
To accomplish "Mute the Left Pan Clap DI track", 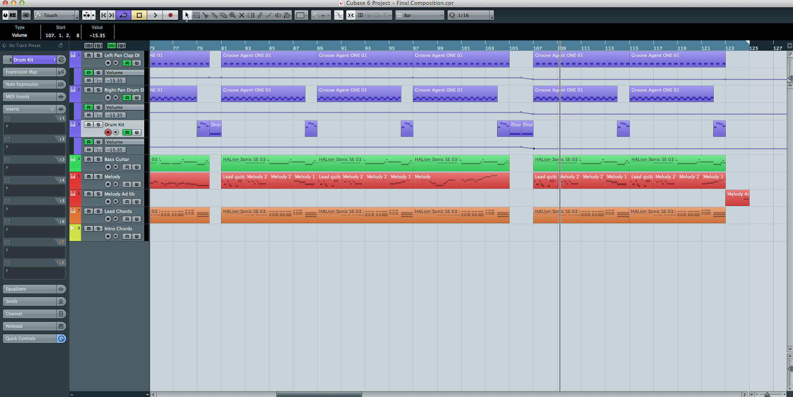I will 89,55.
